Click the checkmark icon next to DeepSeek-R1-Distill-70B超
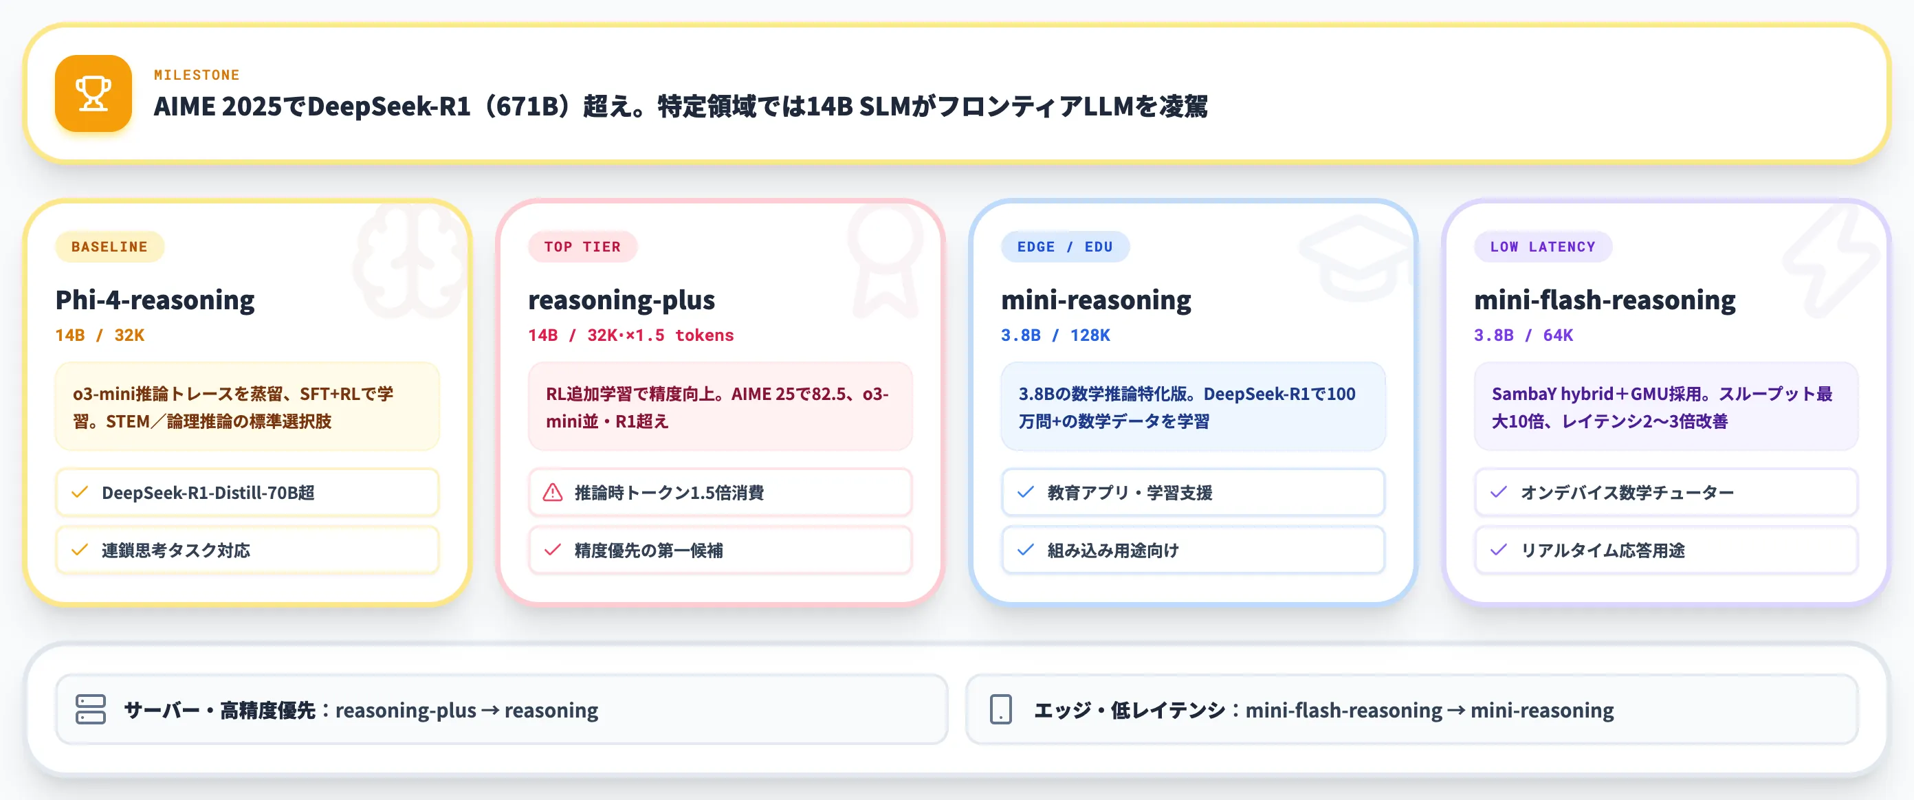Screen dimensions: 1914x800 [x=80, y=493]
